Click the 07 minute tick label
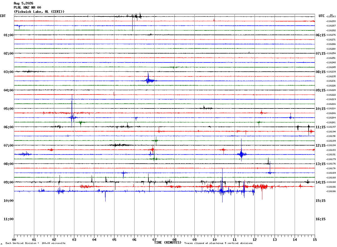 tap(154, 239)
